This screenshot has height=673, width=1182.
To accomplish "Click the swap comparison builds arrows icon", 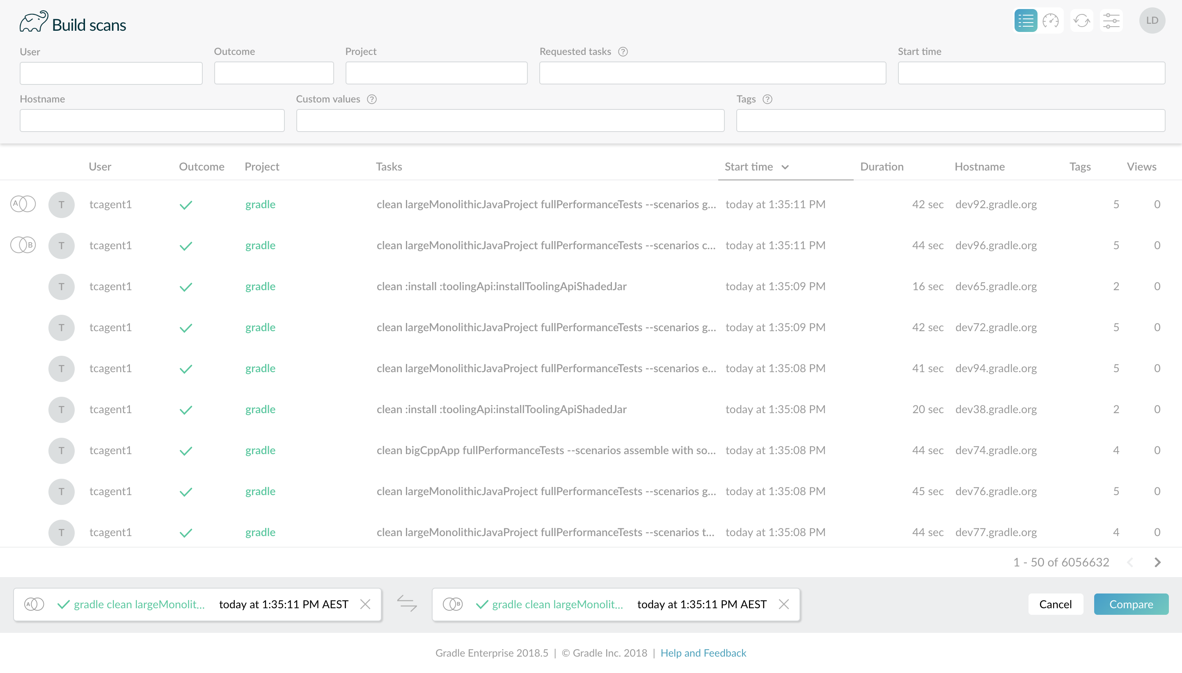I will coord(407,604).
